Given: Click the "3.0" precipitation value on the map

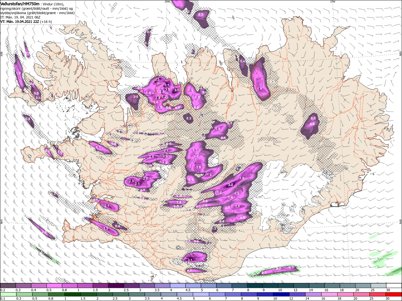Looking at the screenshot, I should coord(167,89).
